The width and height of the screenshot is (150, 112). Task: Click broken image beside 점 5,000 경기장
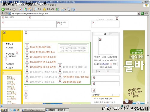(x=27, y=65)
